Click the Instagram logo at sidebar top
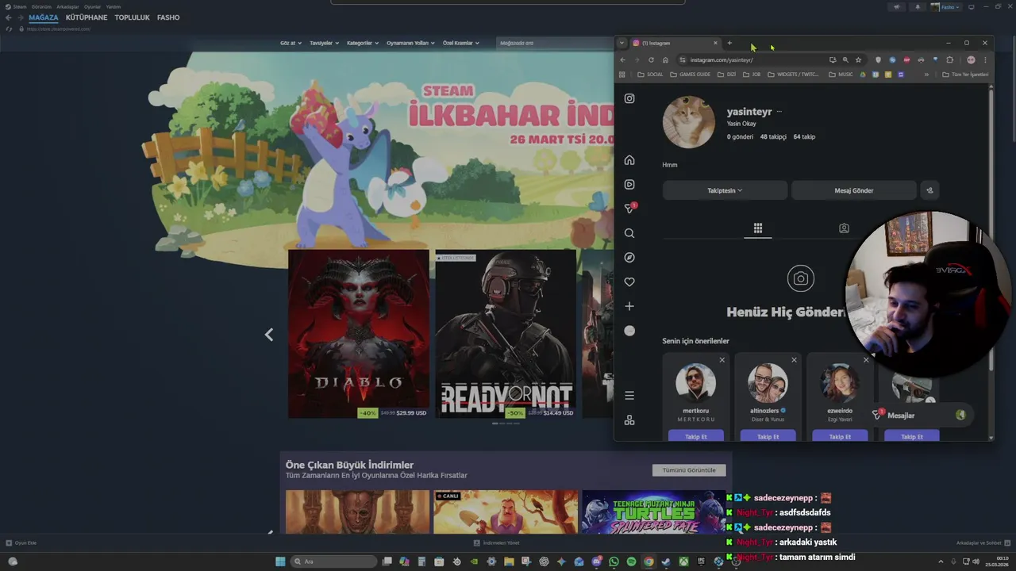Screen dimensions: 1016x571 click(629, 98)
